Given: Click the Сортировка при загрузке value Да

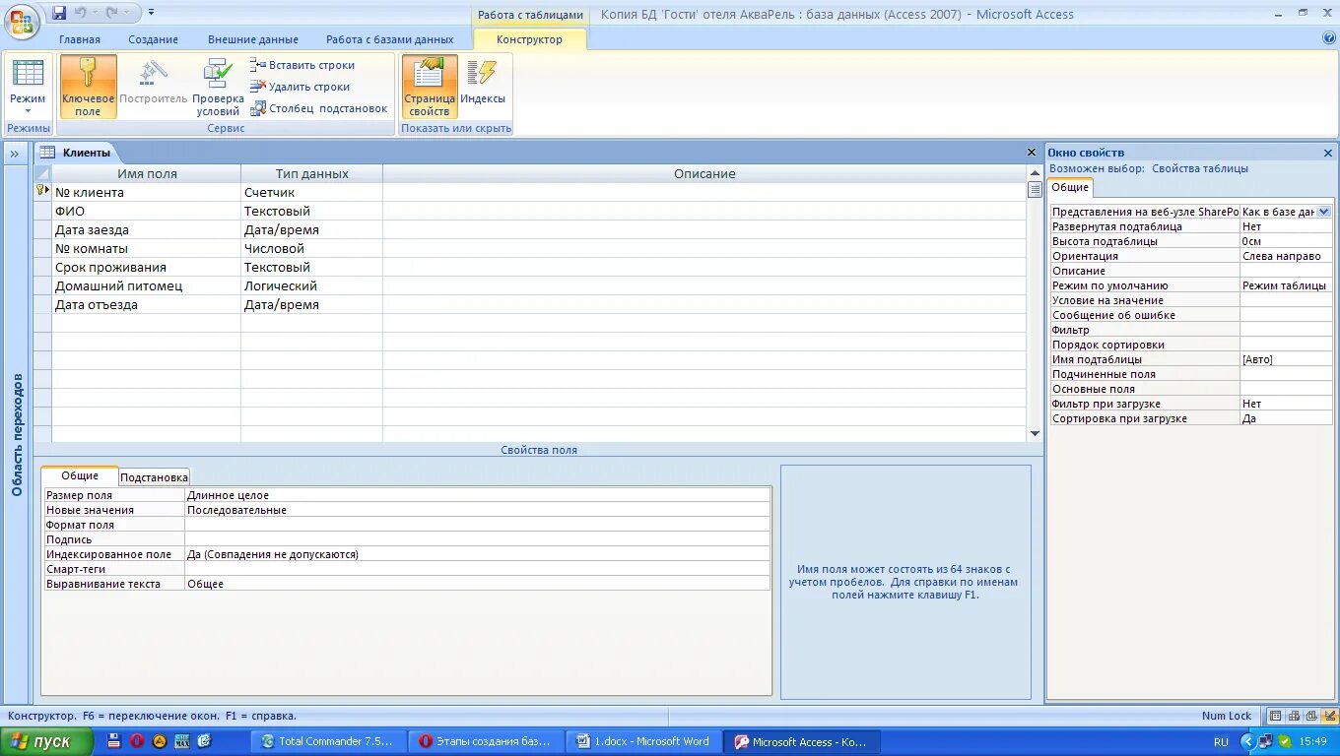Looking at the screenshot, I should coord(1286,418).
